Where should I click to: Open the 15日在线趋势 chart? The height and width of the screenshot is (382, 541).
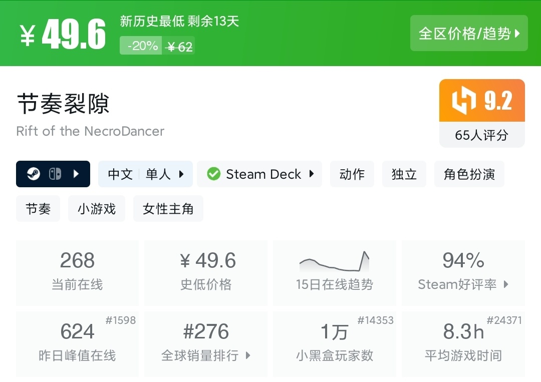pos(334,273)
